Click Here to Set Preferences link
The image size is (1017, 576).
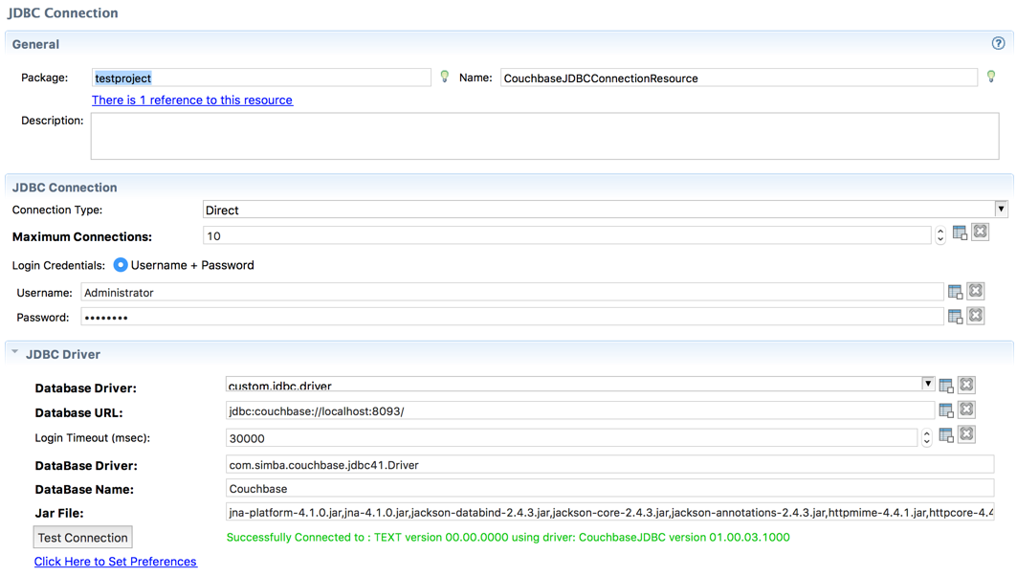(x=115, y=561)
